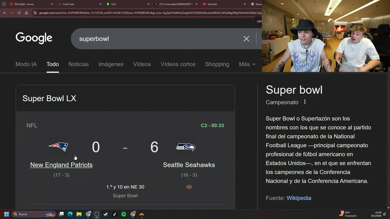
Task: Close the YouTube tab
Action: 245,4
